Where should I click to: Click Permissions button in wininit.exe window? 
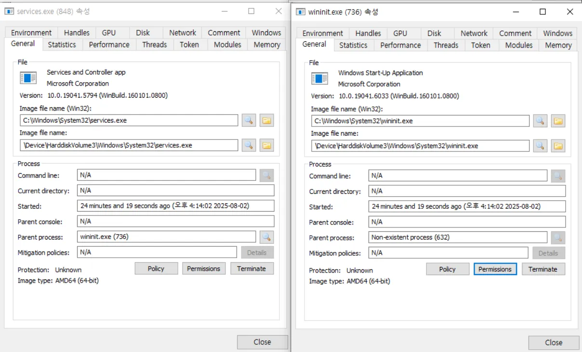tap(495, 269)
